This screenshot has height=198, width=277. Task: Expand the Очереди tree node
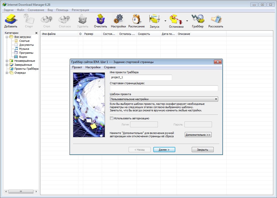point(7,73)
